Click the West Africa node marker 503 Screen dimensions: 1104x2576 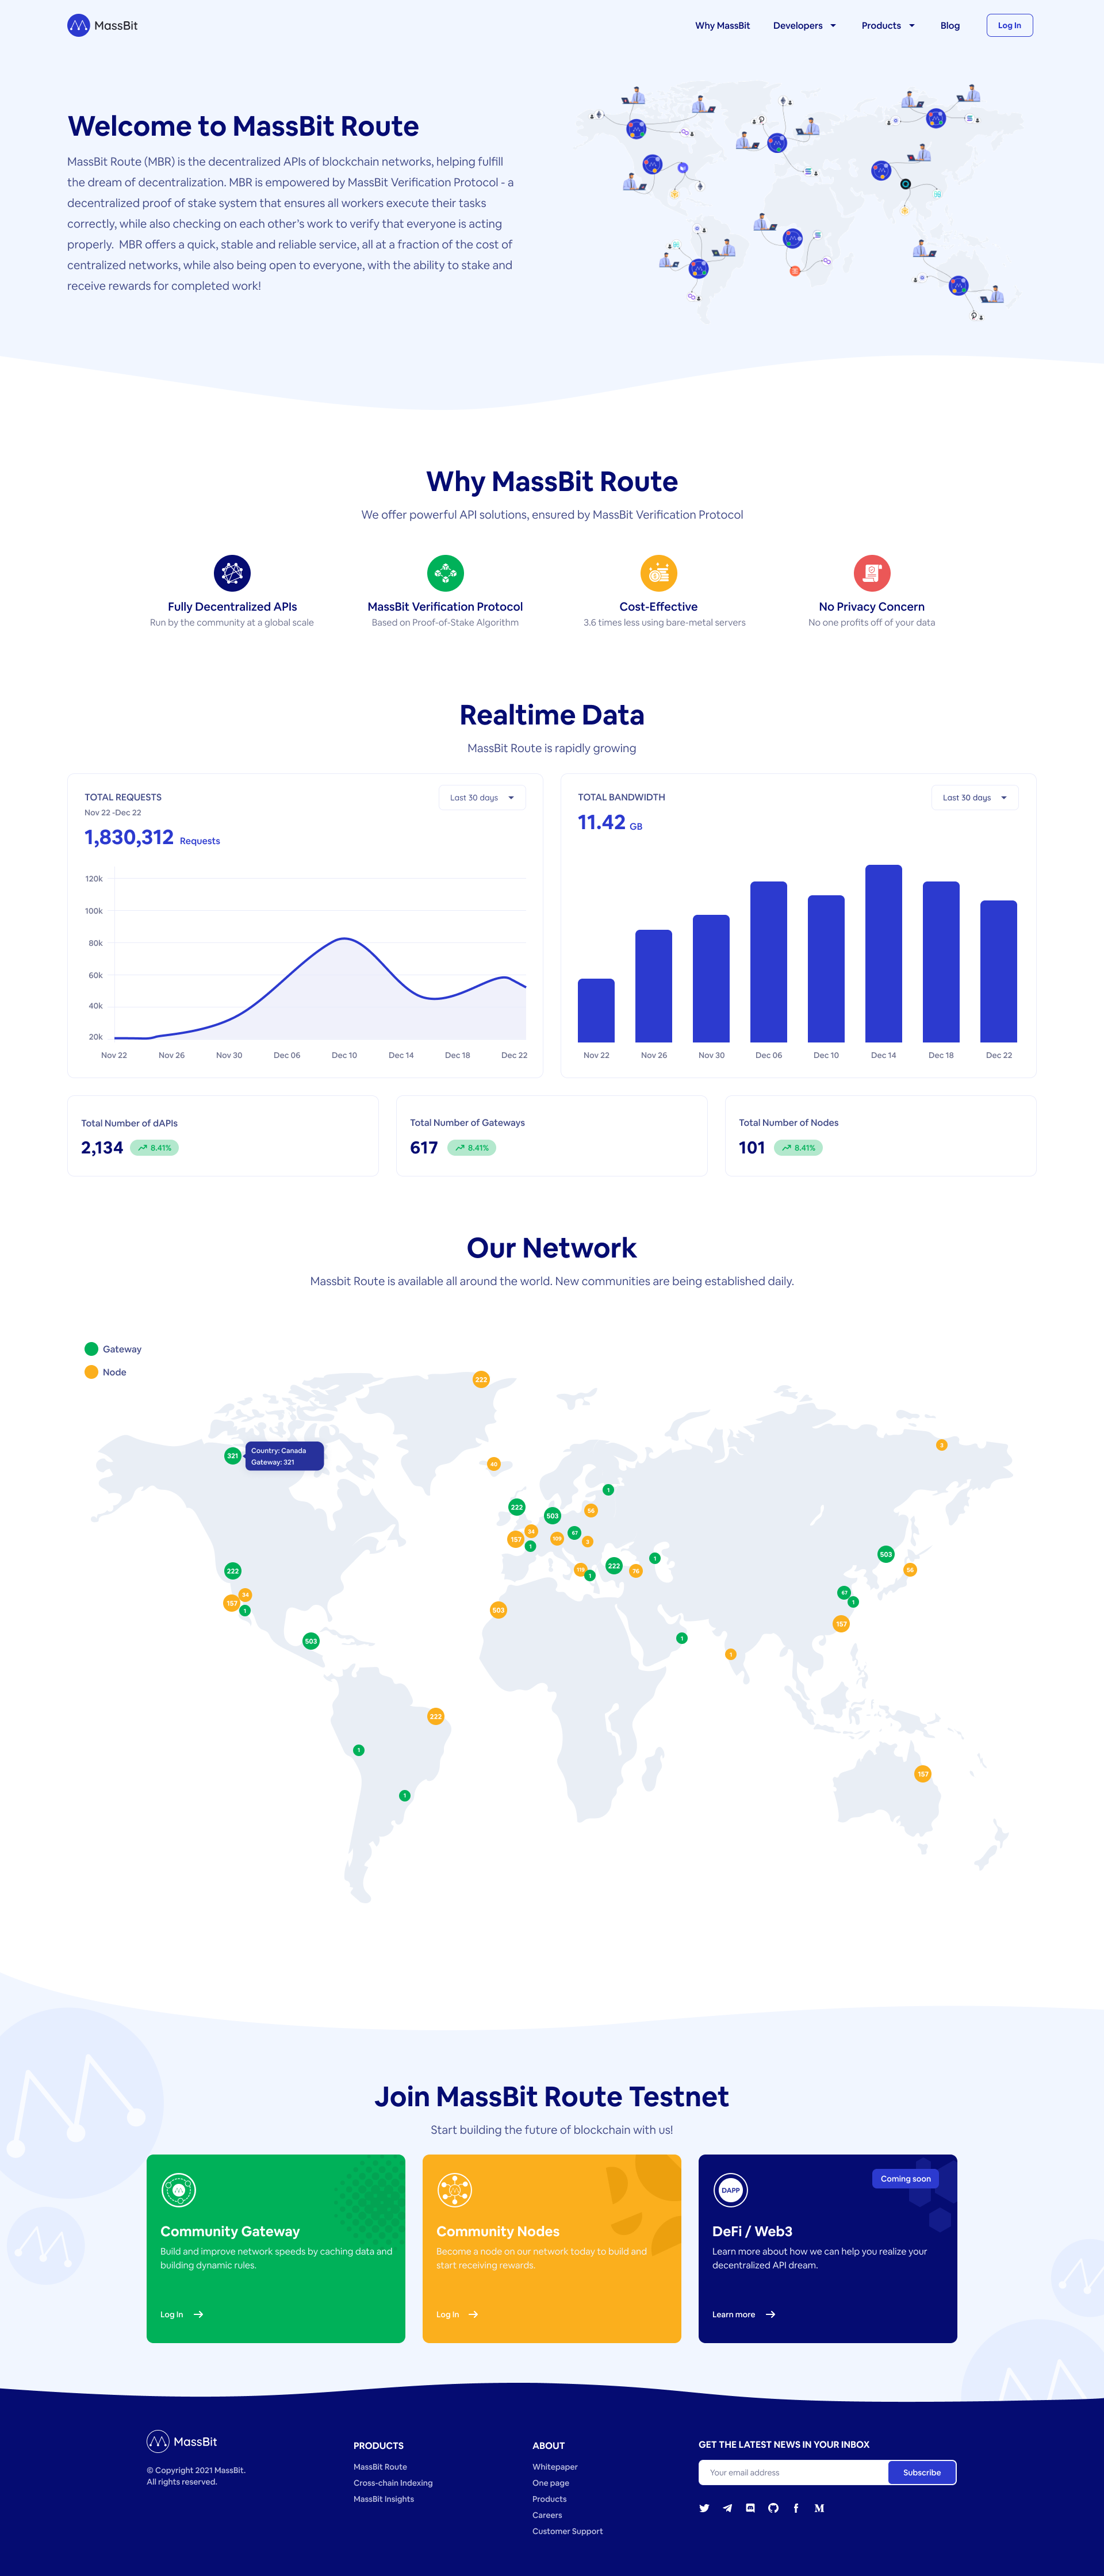pos(498,1610)
